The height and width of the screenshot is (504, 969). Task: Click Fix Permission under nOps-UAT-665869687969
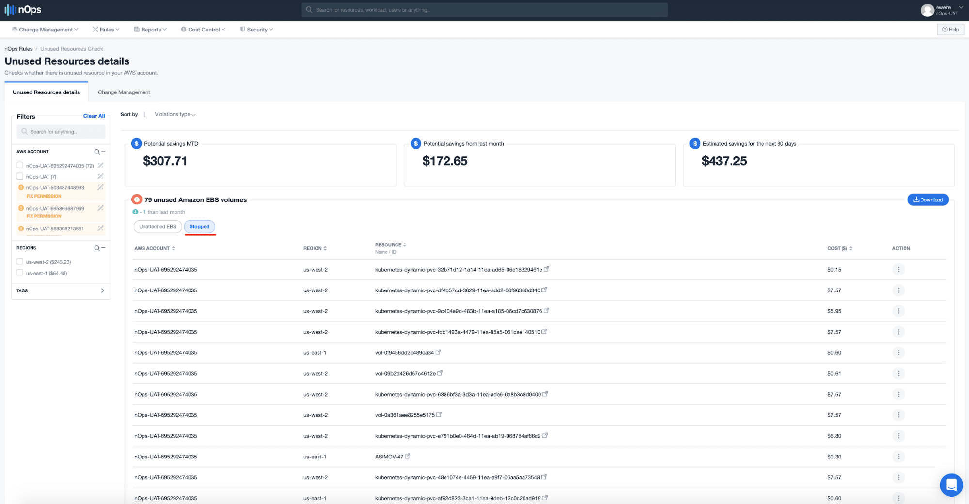coord(44,216)
